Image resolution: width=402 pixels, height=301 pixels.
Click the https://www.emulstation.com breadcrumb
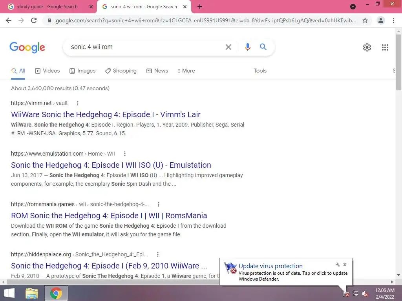tap(47, 154)
